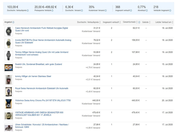
Task: Select Schatzkiste shipping +4,89 € Versand
Action: [93, 128]
